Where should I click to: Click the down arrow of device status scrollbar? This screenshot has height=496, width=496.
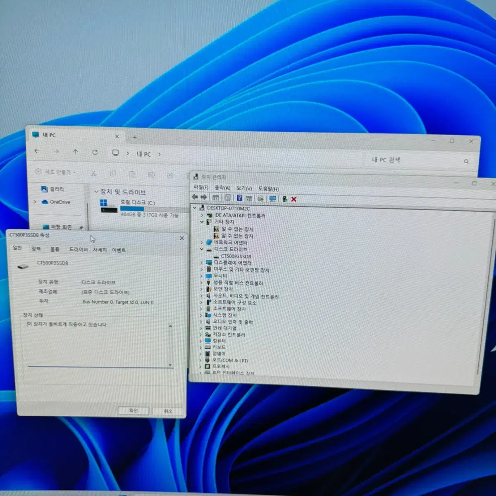170,365
